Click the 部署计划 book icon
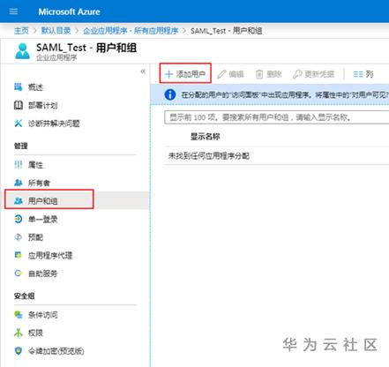 click(x=19, y=105)
